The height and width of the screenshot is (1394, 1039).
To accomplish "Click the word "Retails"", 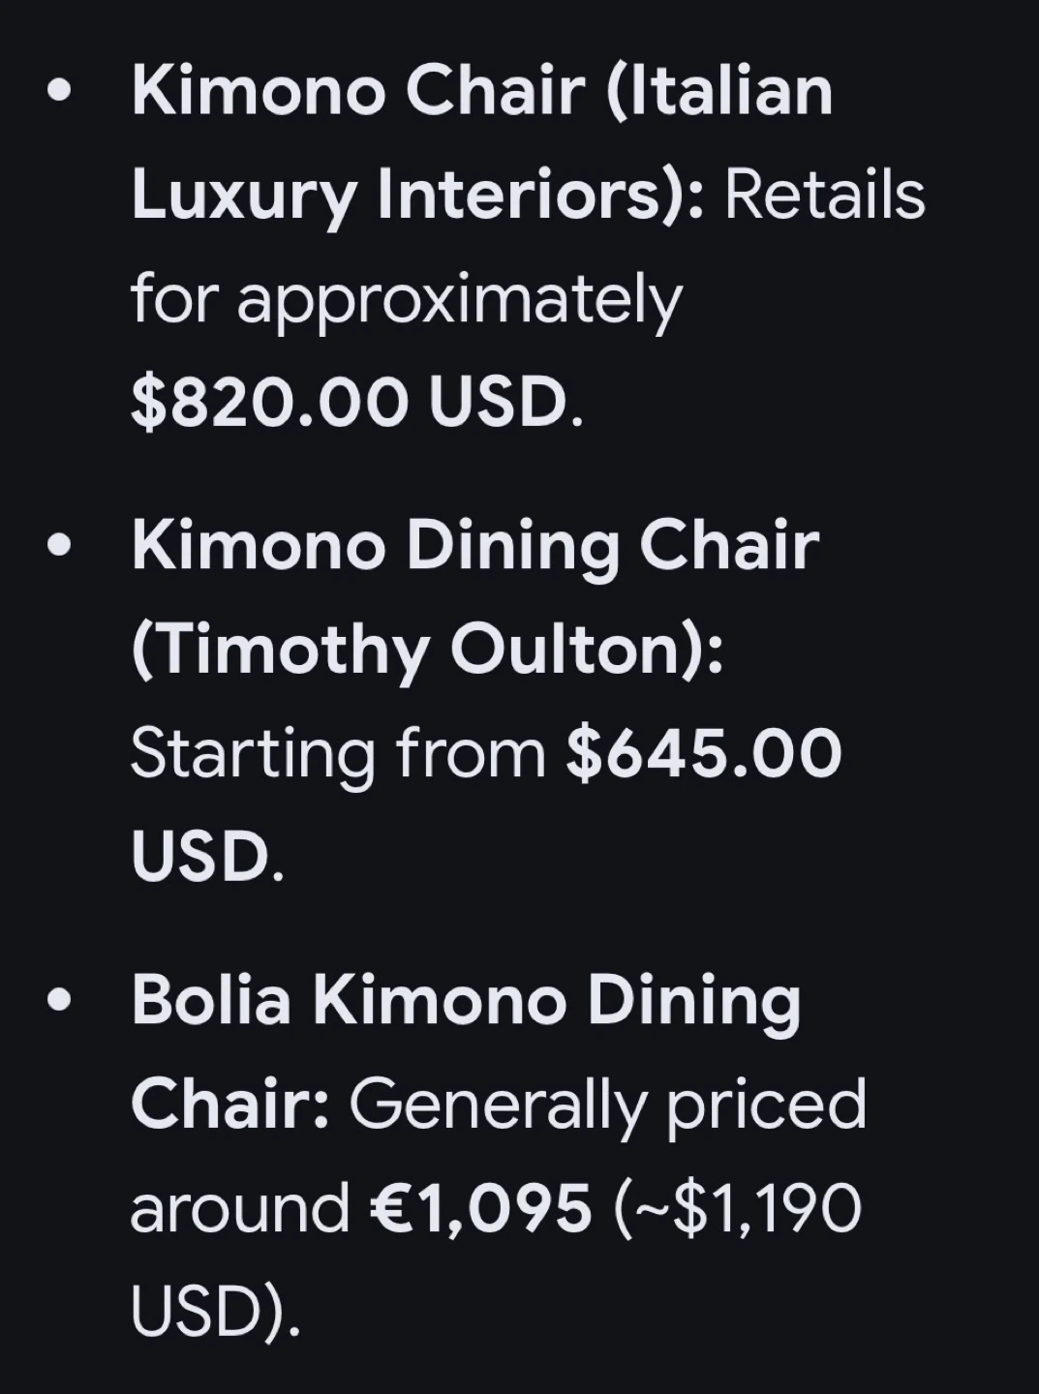I will tap(825, 195).
